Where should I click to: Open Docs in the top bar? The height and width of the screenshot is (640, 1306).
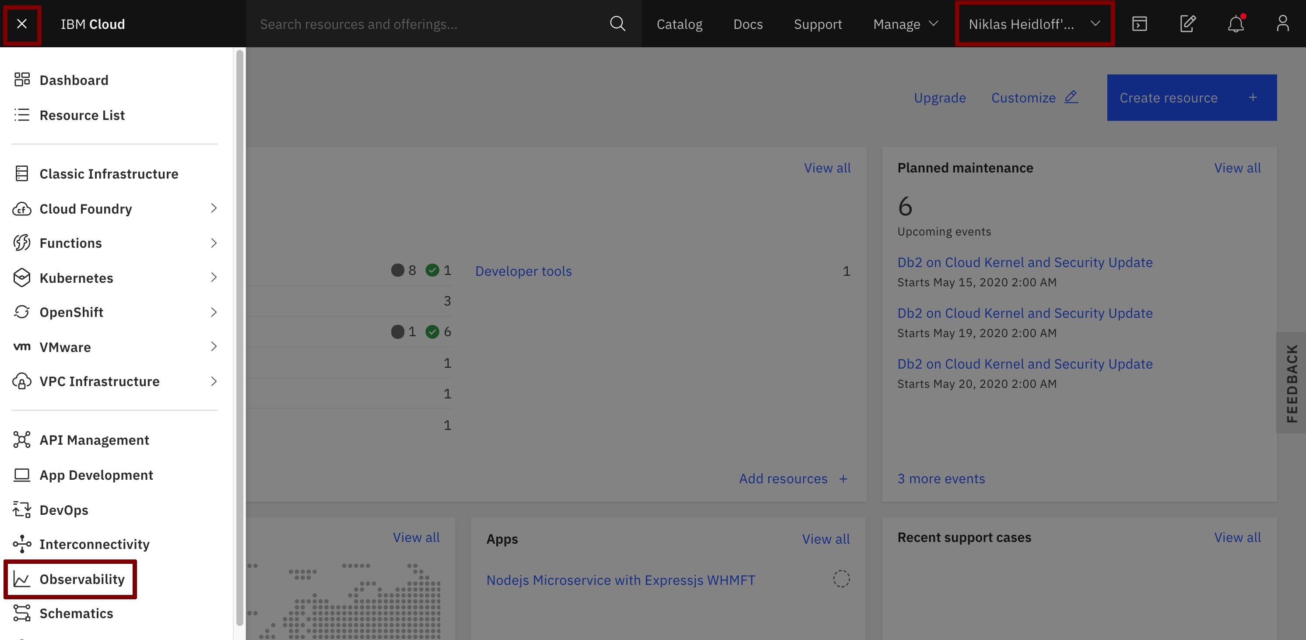click(x=748, y=24)
